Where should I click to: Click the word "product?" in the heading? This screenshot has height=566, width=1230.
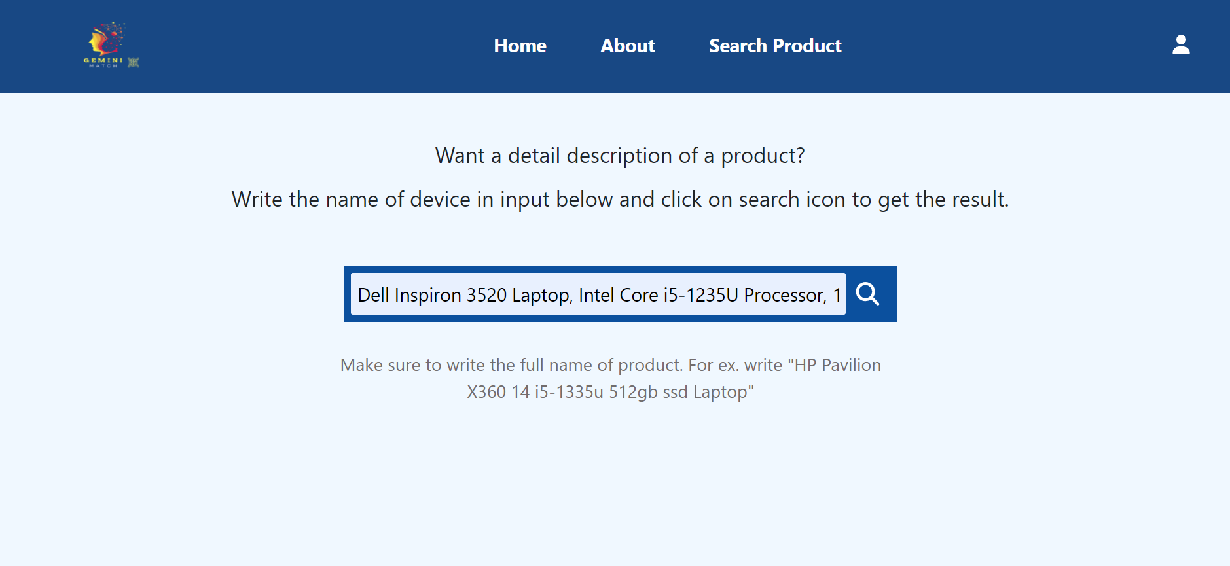[x=763, y=156]
